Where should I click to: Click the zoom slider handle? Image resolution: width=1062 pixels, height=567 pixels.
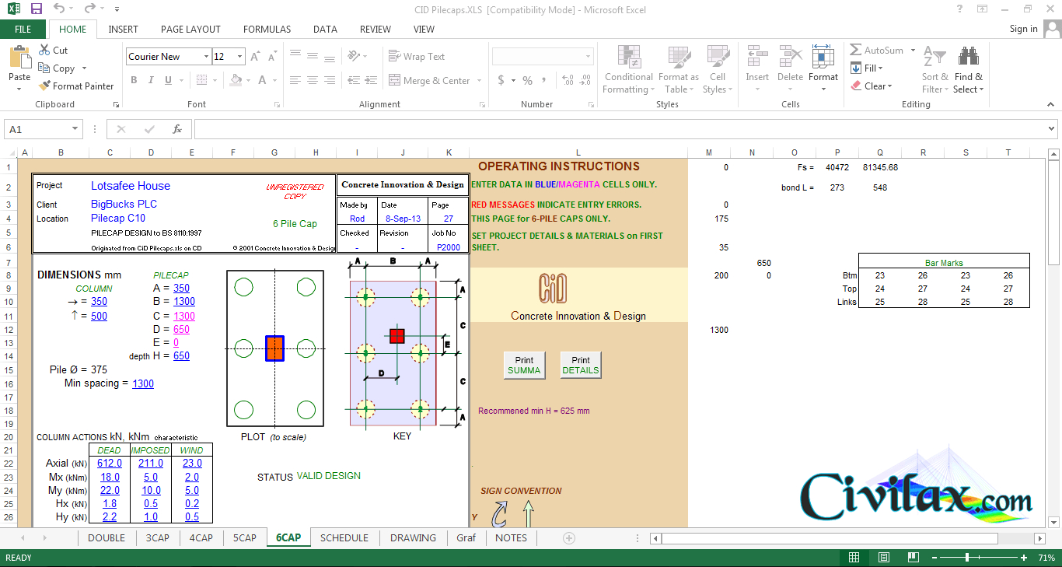[x=967, y=558]
